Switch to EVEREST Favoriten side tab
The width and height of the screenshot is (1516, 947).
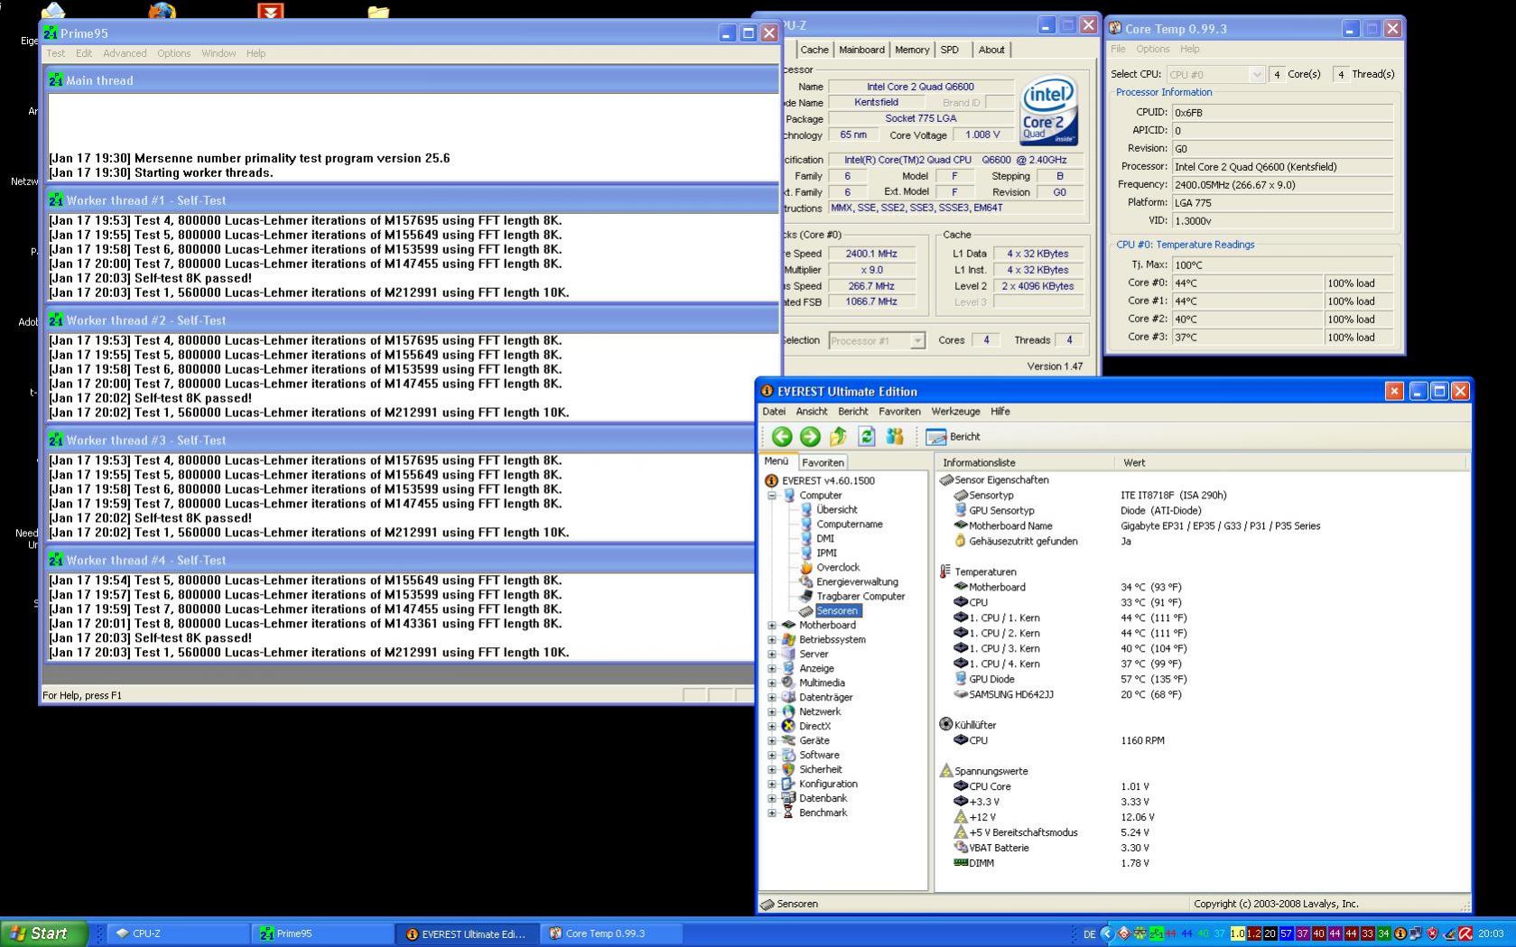coord(823,462)
